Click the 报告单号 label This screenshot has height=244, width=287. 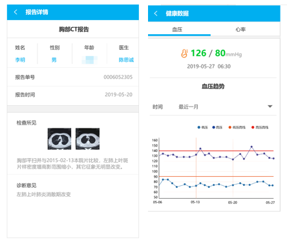[25, 77]
